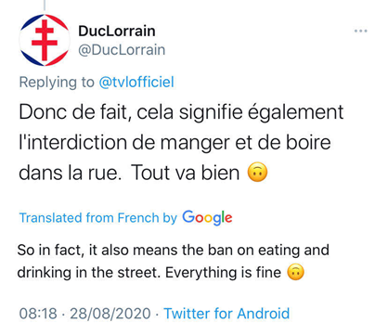The image size is (388, 335).
Task: Open the @DucLorrain handle
Action: (x=122, y=50)
